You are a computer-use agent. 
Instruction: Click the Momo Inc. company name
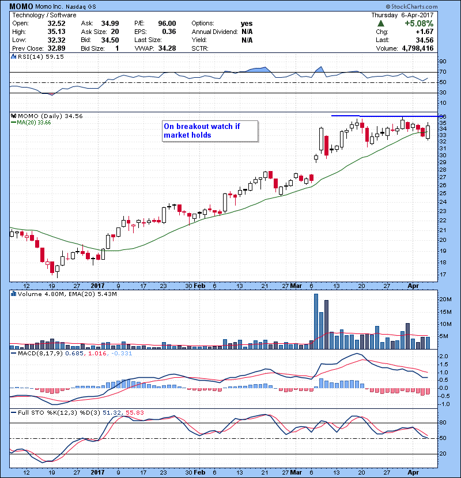(x=50, y=7)
